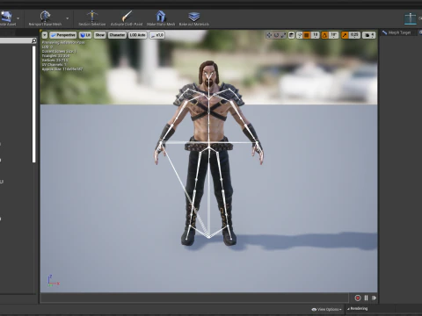This screenshot has width=422, height=316.
Task: Click the step forward playback button
Action: tap(374, 298)
